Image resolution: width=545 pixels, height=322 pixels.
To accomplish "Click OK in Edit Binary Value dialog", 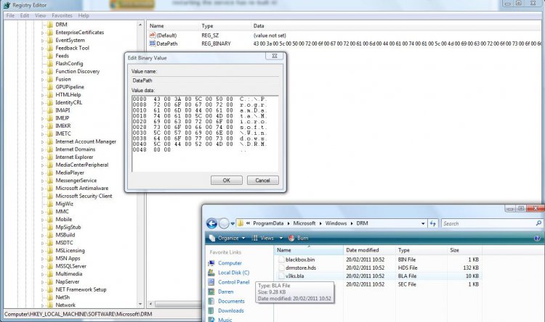I will (x=226, y=181).
